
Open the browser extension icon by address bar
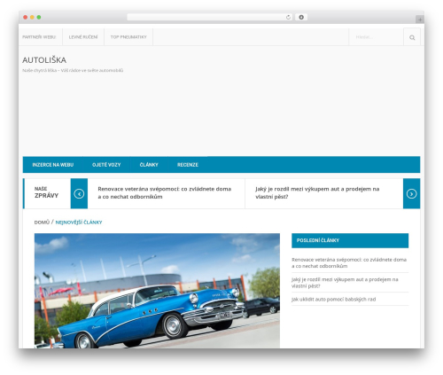[x=301, y=17]
